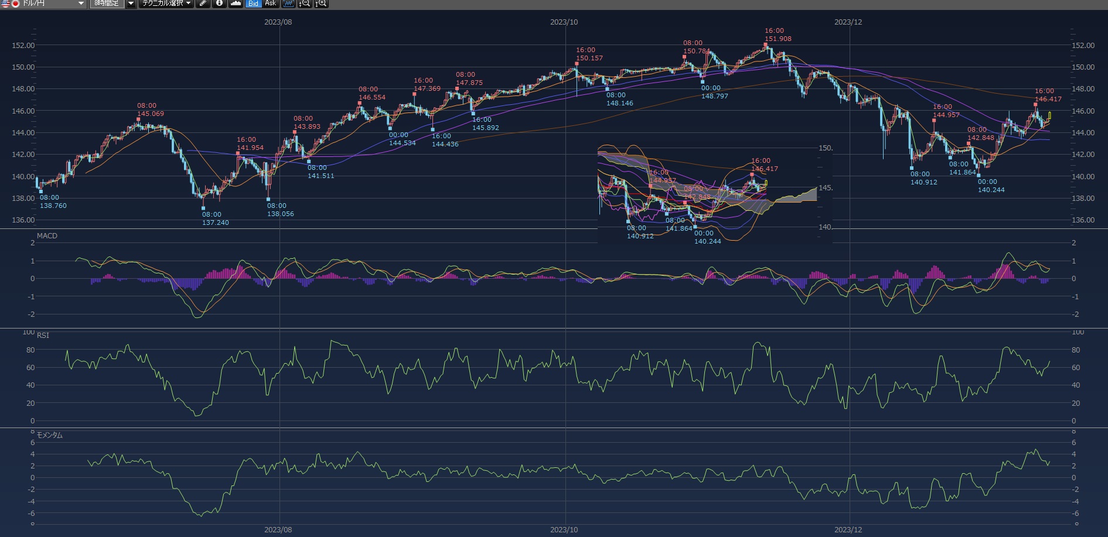The width and height of the screenshot is (1108, 537).
Task: Click the info icon in the toolbar
Action: [x=219, y=4]
